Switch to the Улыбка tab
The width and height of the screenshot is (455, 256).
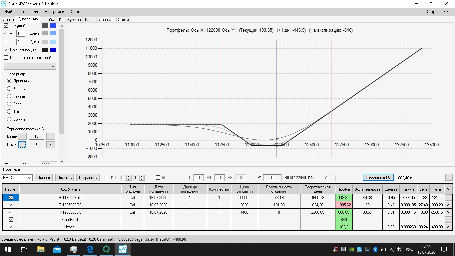click(49, 20)
